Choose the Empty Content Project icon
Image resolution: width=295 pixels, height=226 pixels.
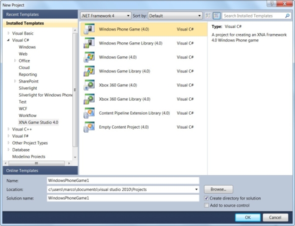coord(89,127)
